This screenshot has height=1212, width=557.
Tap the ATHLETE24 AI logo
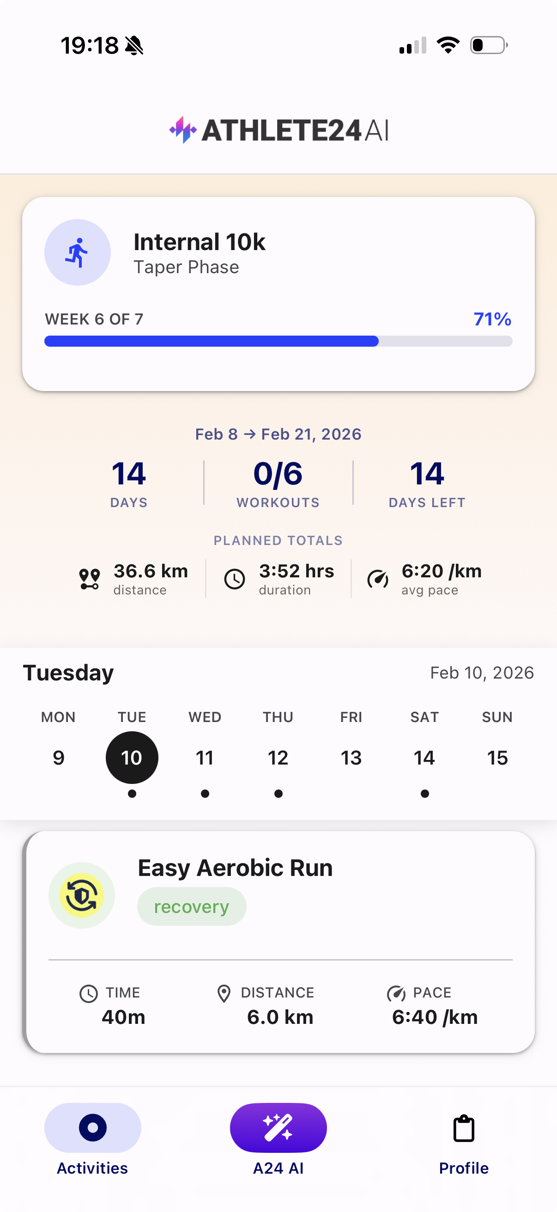(278, 130)
